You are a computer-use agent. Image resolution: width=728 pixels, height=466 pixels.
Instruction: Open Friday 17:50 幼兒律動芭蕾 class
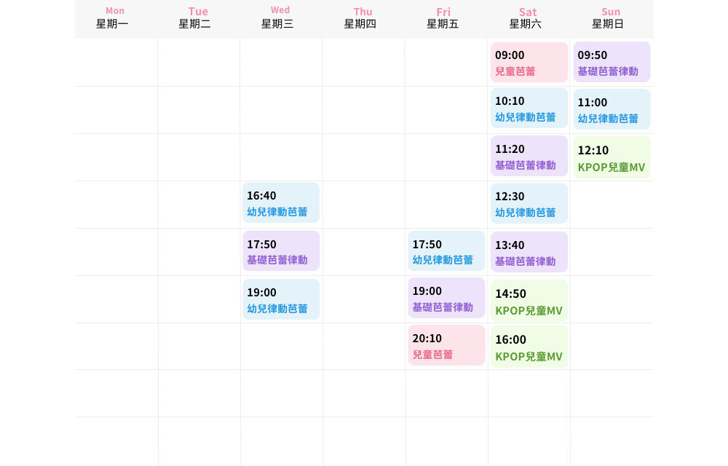(x=446, y=251)
